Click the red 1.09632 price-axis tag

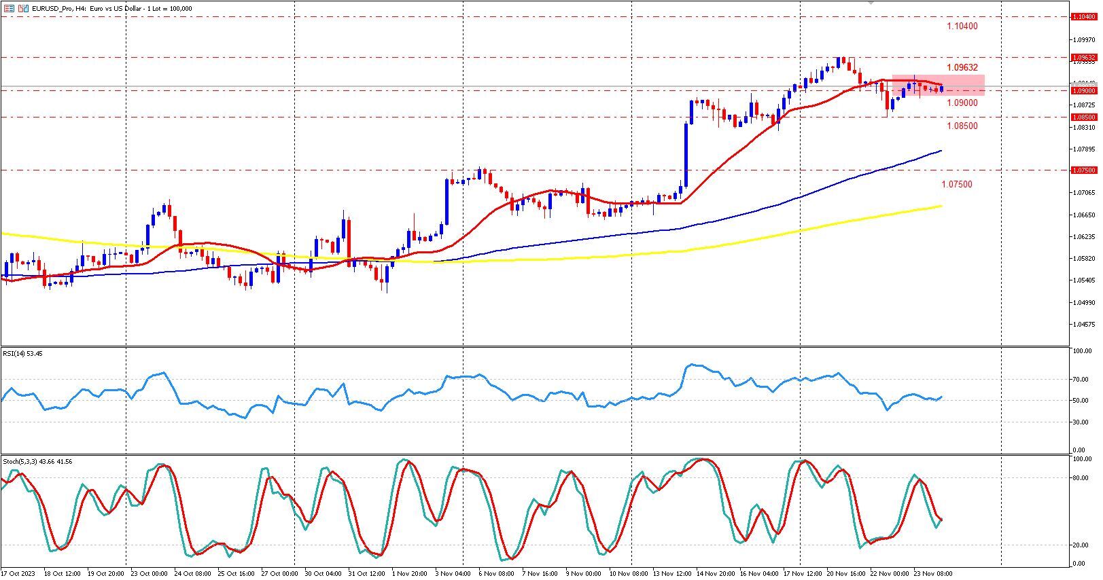[1084, 58]
